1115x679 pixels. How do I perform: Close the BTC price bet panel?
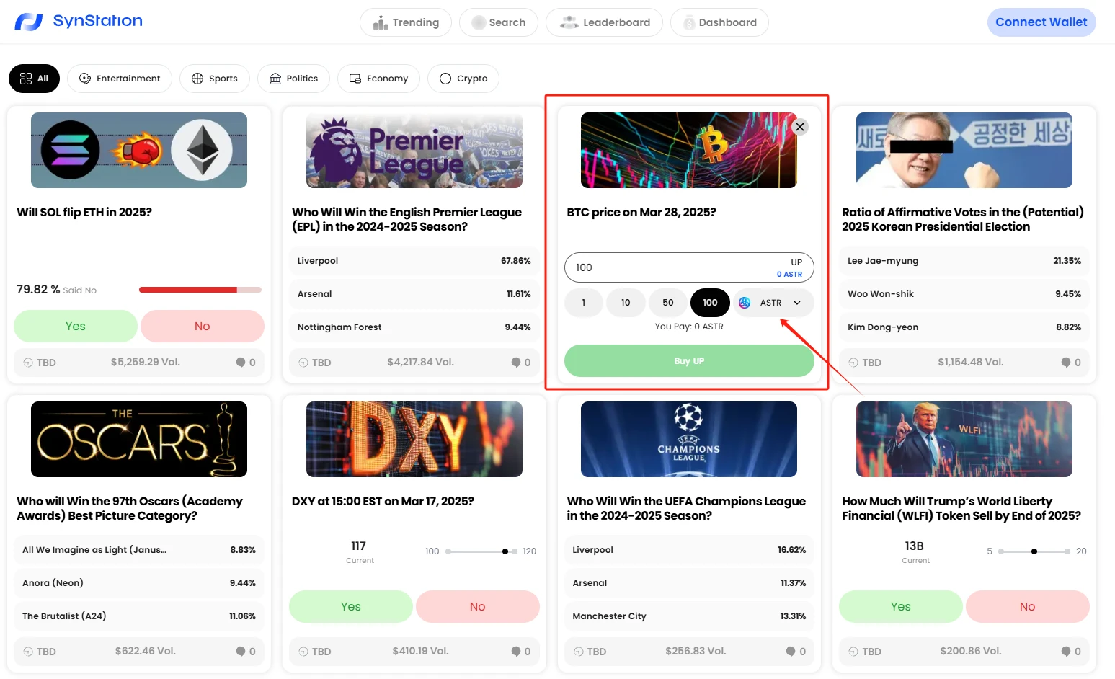(x=799, y=127)
